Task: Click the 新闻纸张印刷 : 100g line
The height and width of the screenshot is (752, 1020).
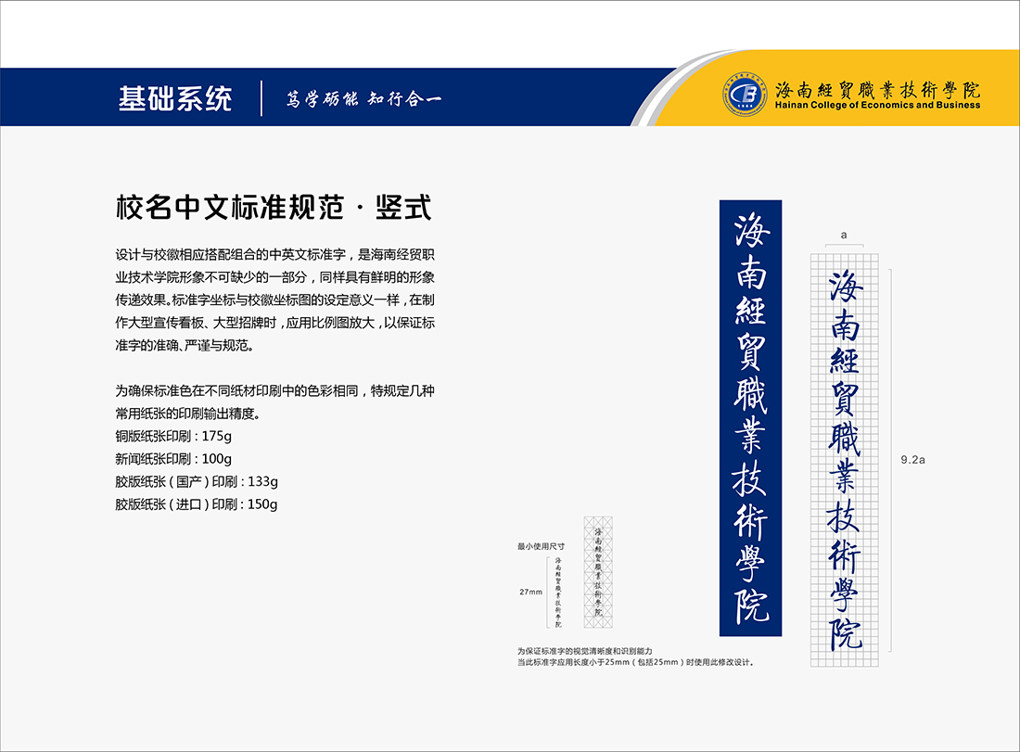Action: pos(173,459)
